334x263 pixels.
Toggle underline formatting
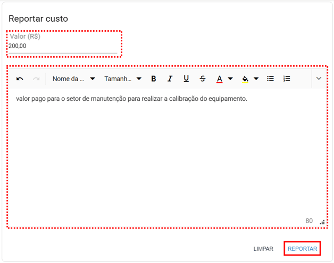(186, 78)
